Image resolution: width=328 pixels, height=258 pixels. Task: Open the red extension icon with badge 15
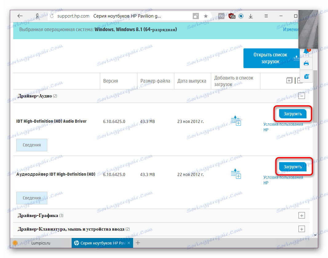(x=232, y=16)
